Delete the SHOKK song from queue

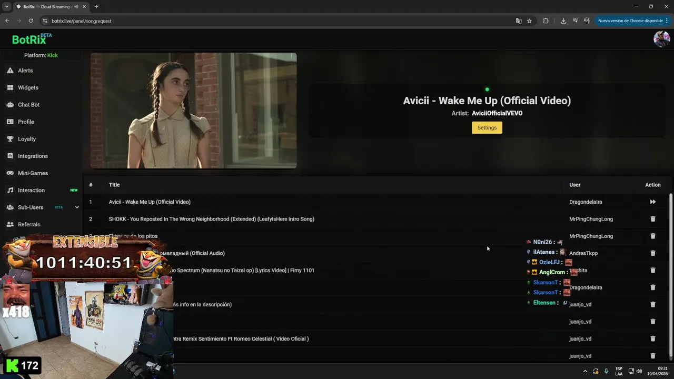pyautogui.click(x=652, y=219)
